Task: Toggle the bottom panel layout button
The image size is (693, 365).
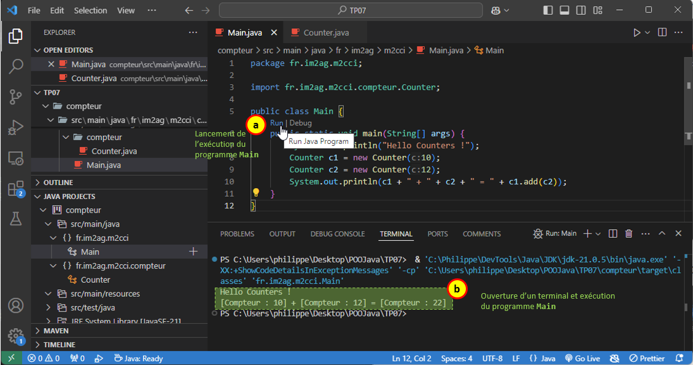Action: tap(564, 10)
